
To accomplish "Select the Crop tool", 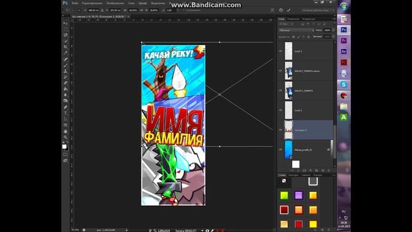I will (66, 47).
